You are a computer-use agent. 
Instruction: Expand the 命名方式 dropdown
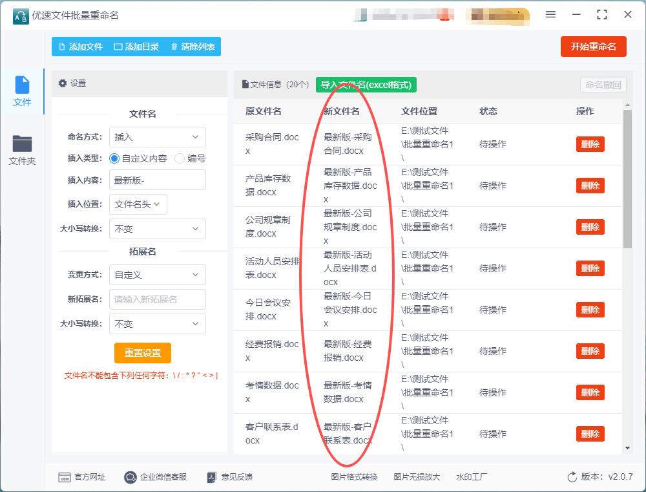(157, 137)
